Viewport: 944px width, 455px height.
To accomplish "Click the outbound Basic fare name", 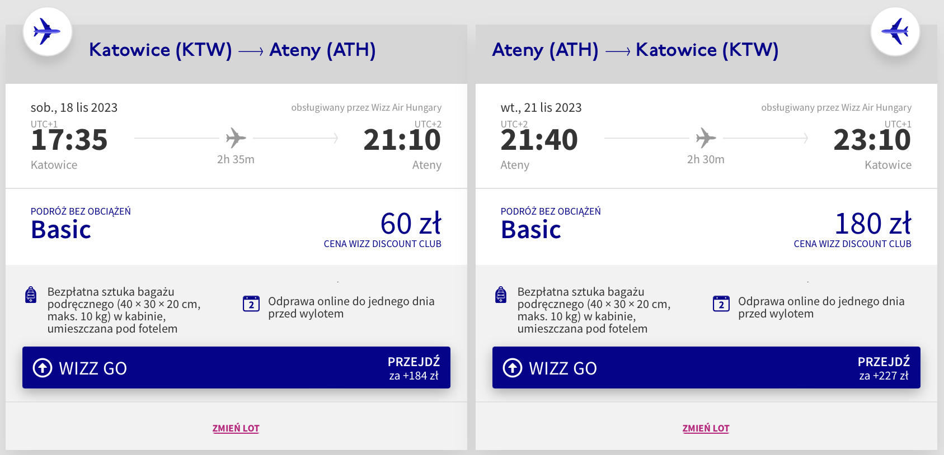I will click(x=61, y=230).
